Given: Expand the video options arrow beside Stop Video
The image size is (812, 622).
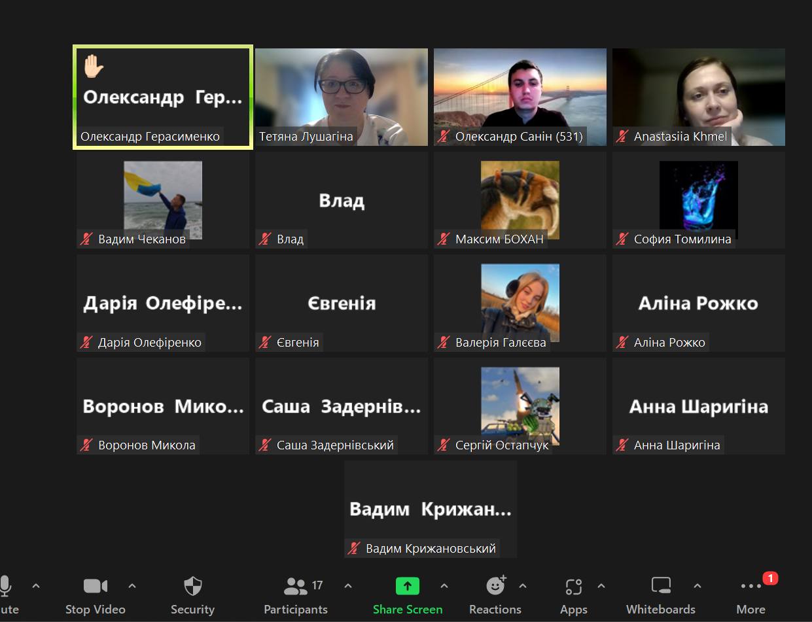Looking at the screenshot, I should tap(132, 586).
